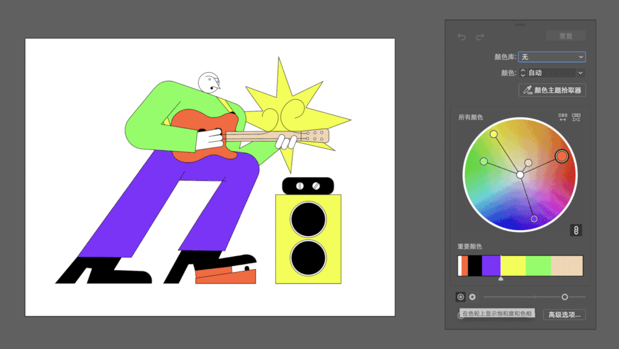Click the 颜色主题拾取器 button

552,90
